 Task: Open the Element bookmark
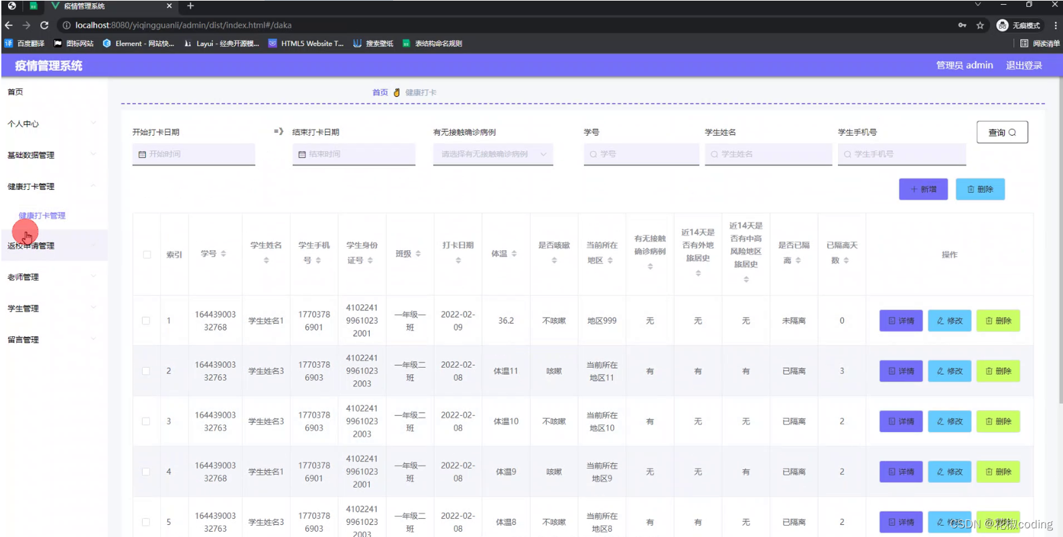click(x=139, y=43)
